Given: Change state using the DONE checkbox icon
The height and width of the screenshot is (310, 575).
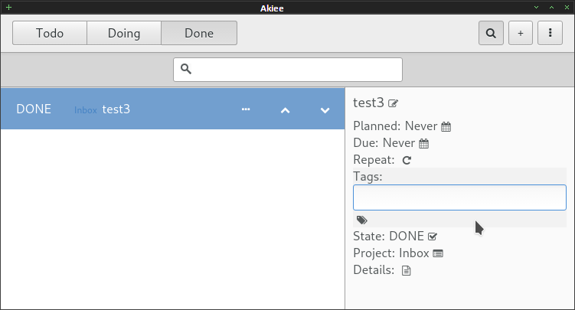Looking at the screenshot, I should coord(433,237).
